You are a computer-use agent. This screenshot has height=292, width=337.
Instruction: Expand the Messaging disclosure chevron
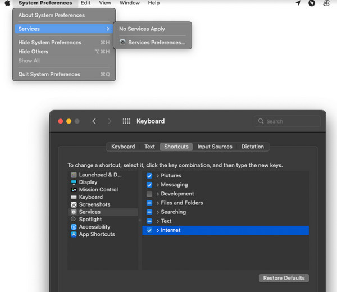click(157, 185)
